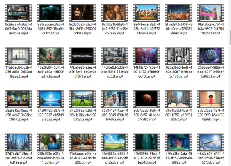This screenshot has width=231, height=166.
Task: Select the black title card video 14ba5e95
Action: pyautogui.click(x=82, y=56)
